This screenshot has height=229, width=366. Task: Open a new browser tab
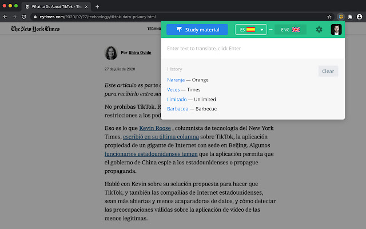click(97, 7)
